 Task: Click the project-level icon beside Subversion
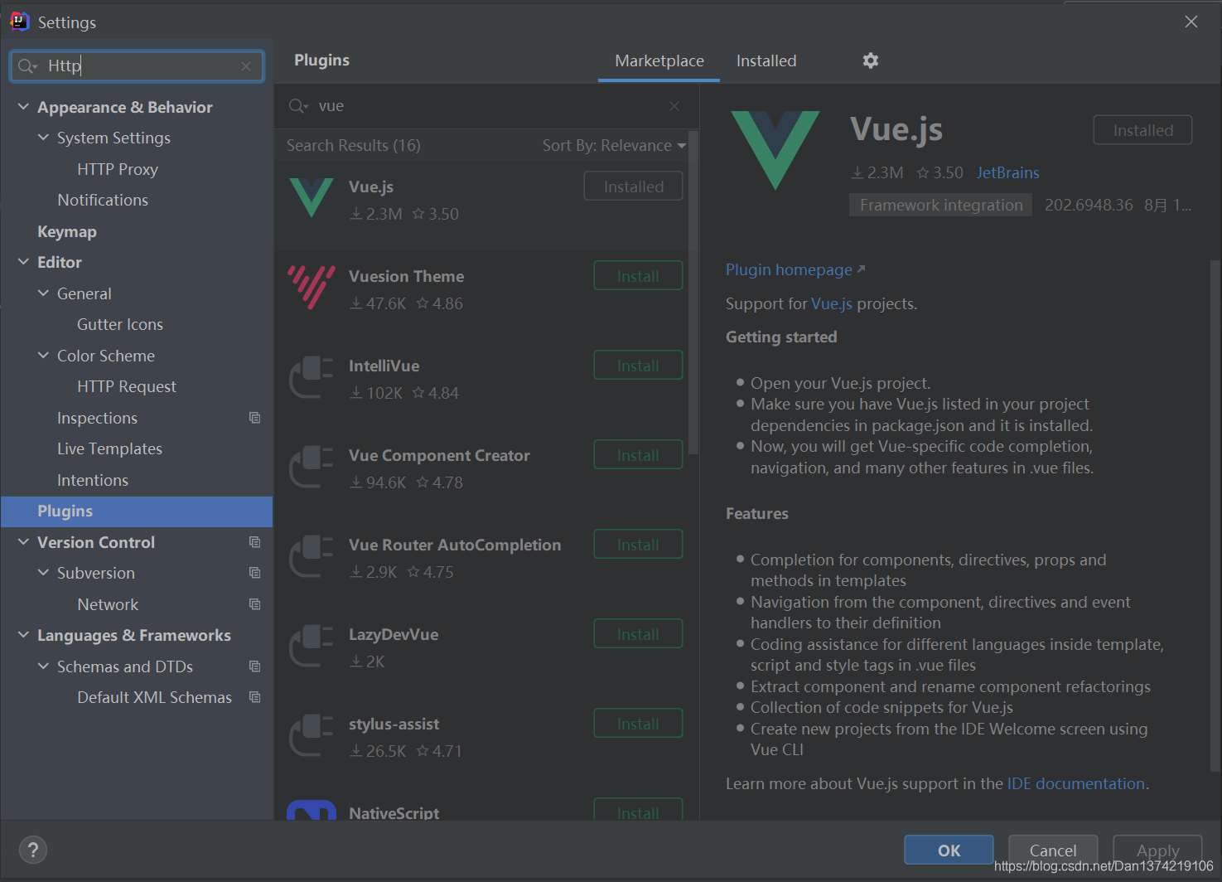pos(255,573)
